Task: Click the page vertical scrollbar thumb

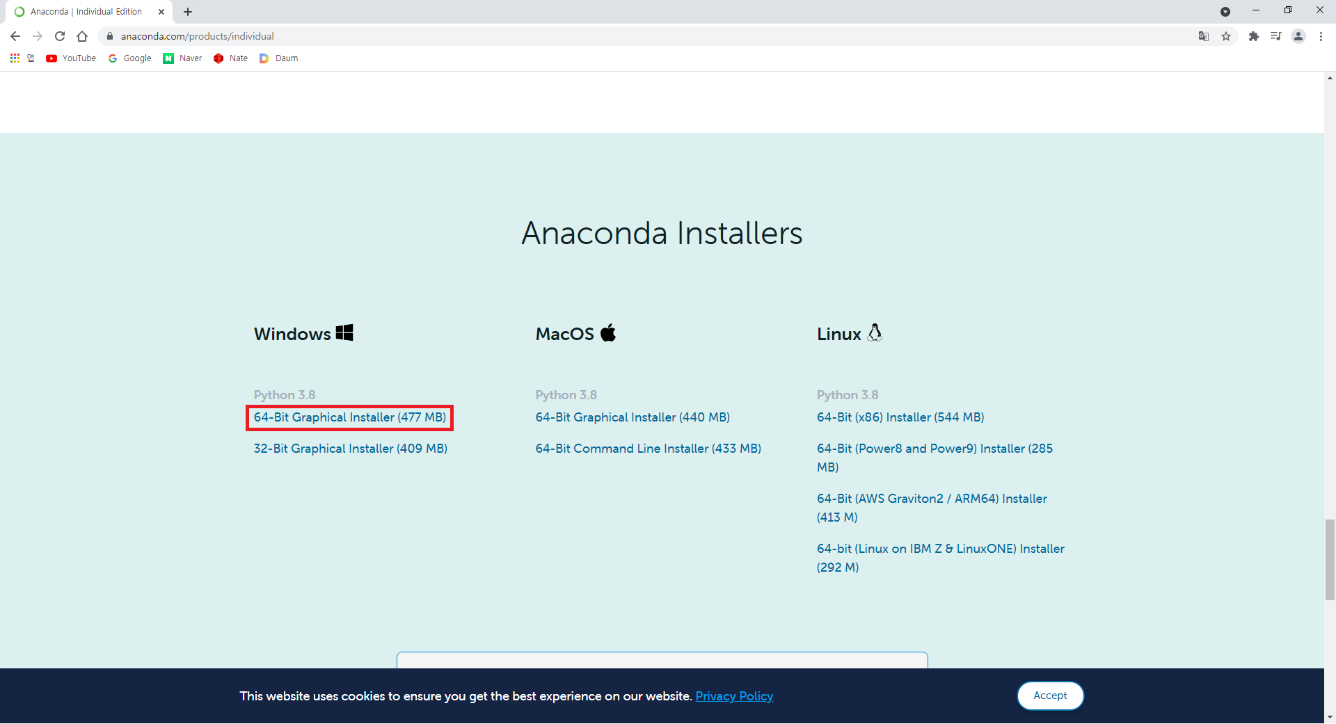Action: (x=1330, y=559)
